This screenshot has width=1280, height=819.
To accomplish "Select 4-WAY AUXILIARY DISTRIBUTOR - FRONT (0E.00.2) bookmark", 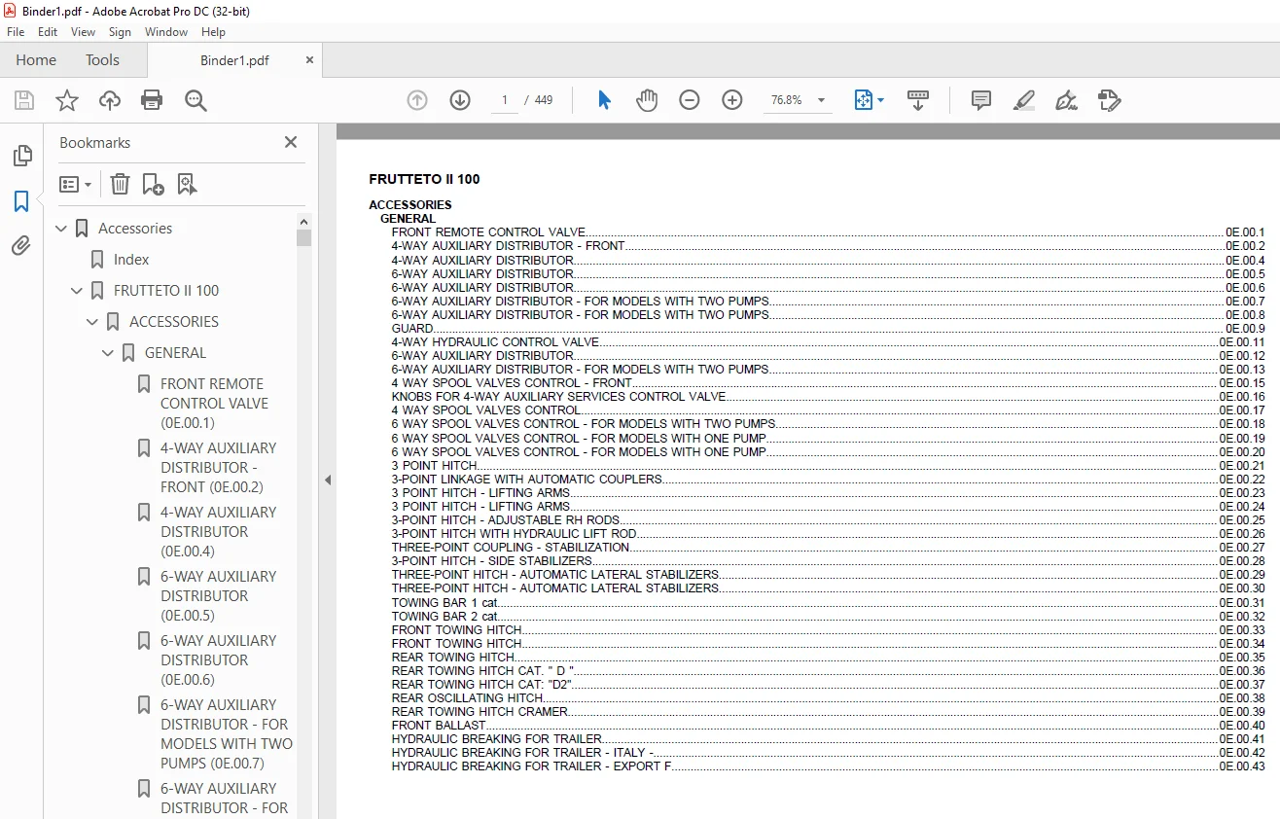I will (219, 468).
